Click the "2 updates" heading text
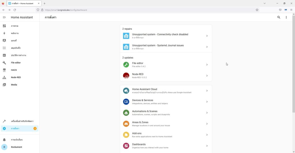295x153 pixels. pyautogui.click(x=128, y=58)
